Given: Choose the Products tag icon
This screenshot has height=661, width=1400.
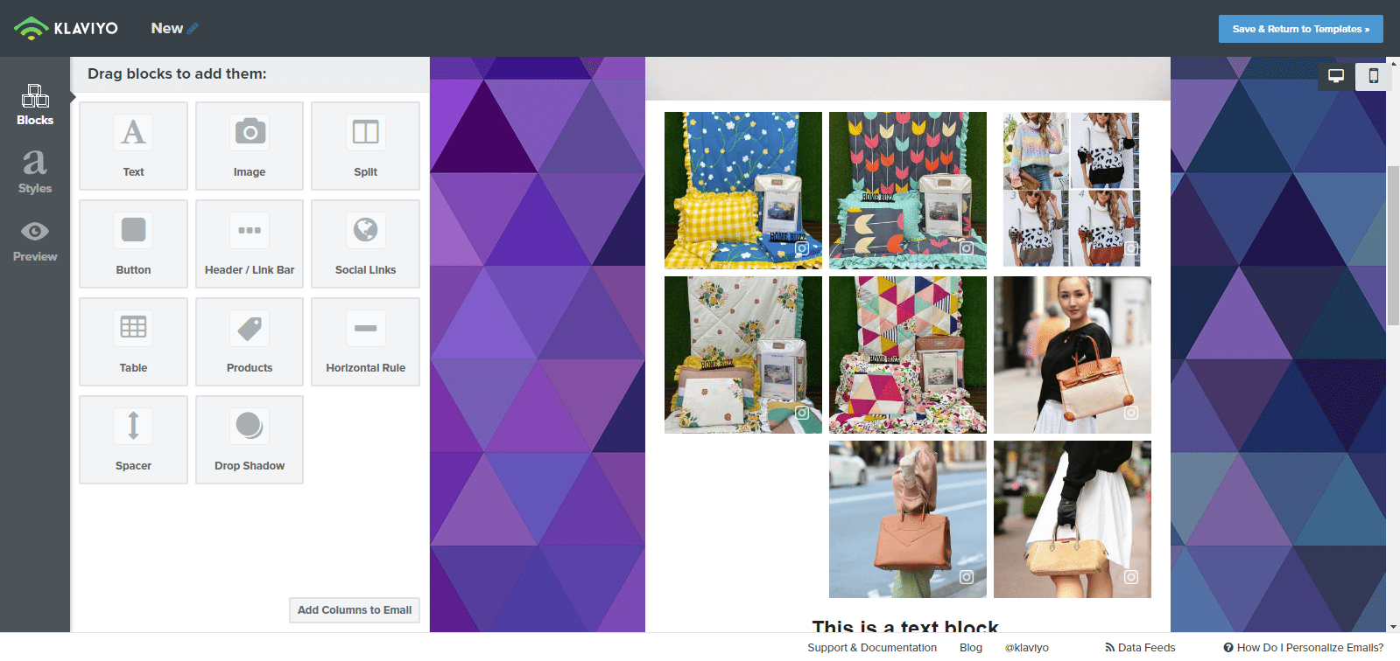Looking at the screenshot, I should tap(250, 328).
